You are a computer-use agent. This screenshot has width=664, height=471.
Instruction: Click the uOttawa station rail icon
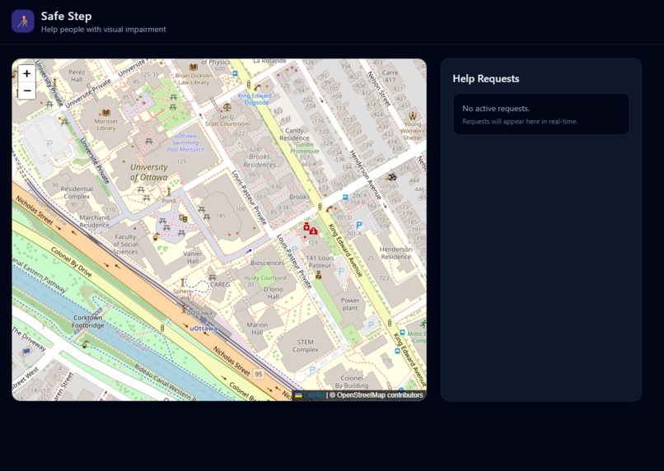click(x=203, y=320)
